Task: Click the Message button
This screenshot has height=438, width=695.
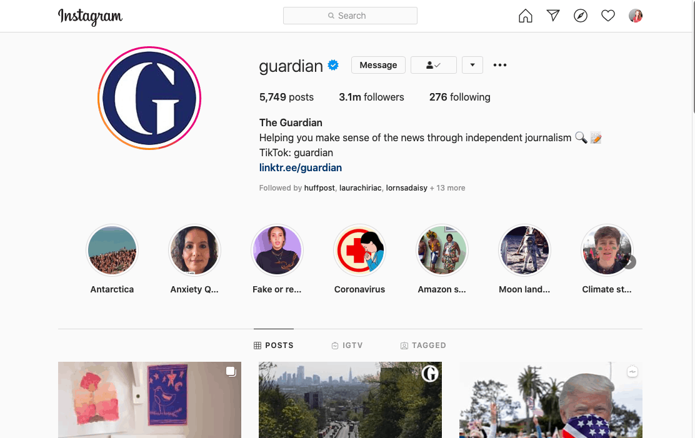Action: click(x=379, y=65)
